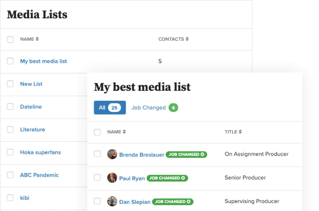Check the Hoka superfans list checkbox
Screen dimensions: 319x211
[x=10, y=152]
